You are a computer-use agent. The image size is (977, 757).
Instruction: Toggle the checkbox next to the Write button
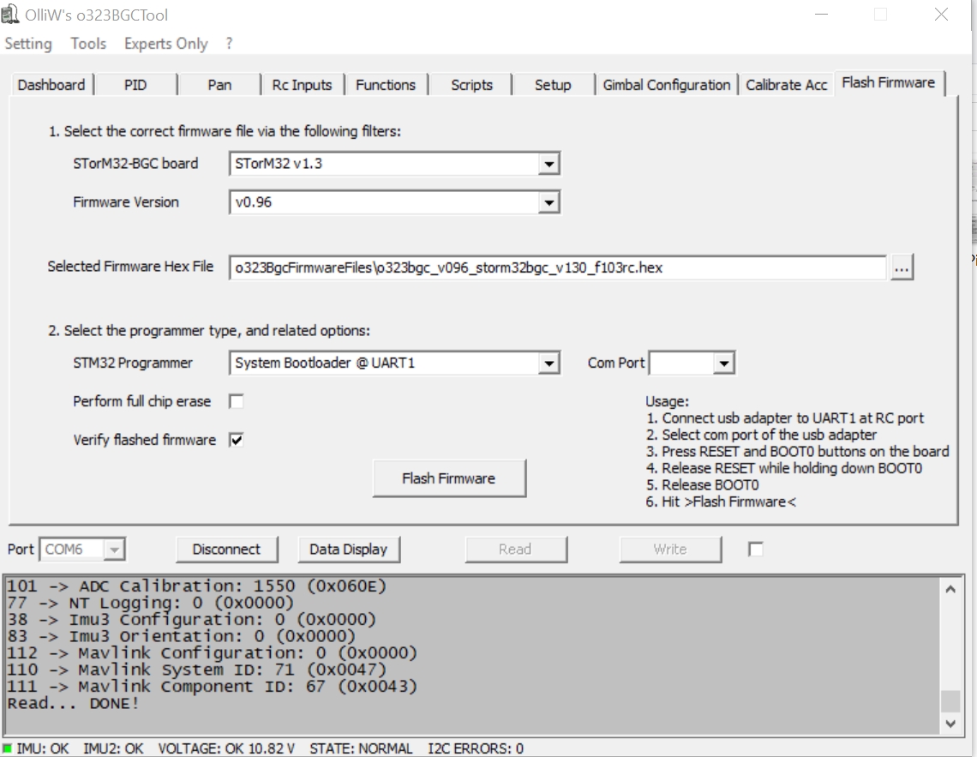click(755, 550)
